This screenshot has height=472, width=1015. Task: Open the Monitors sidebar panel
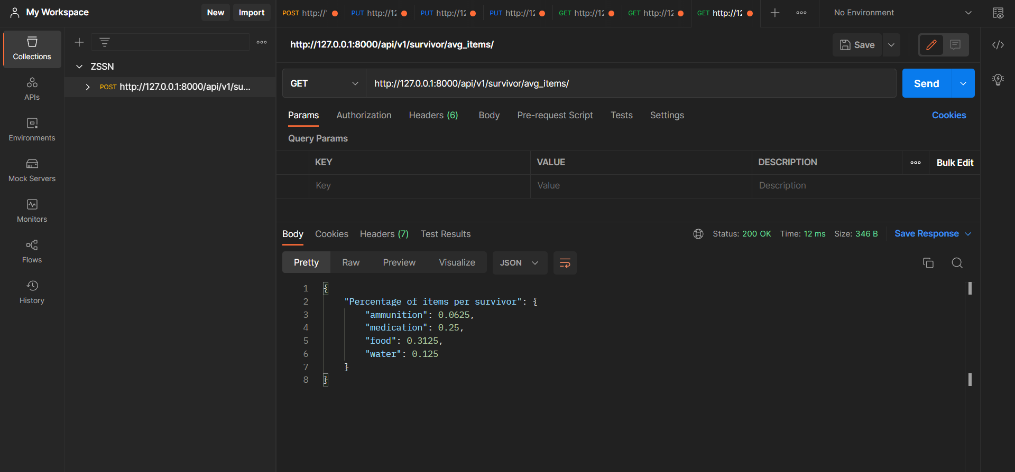tap(32, 211)
